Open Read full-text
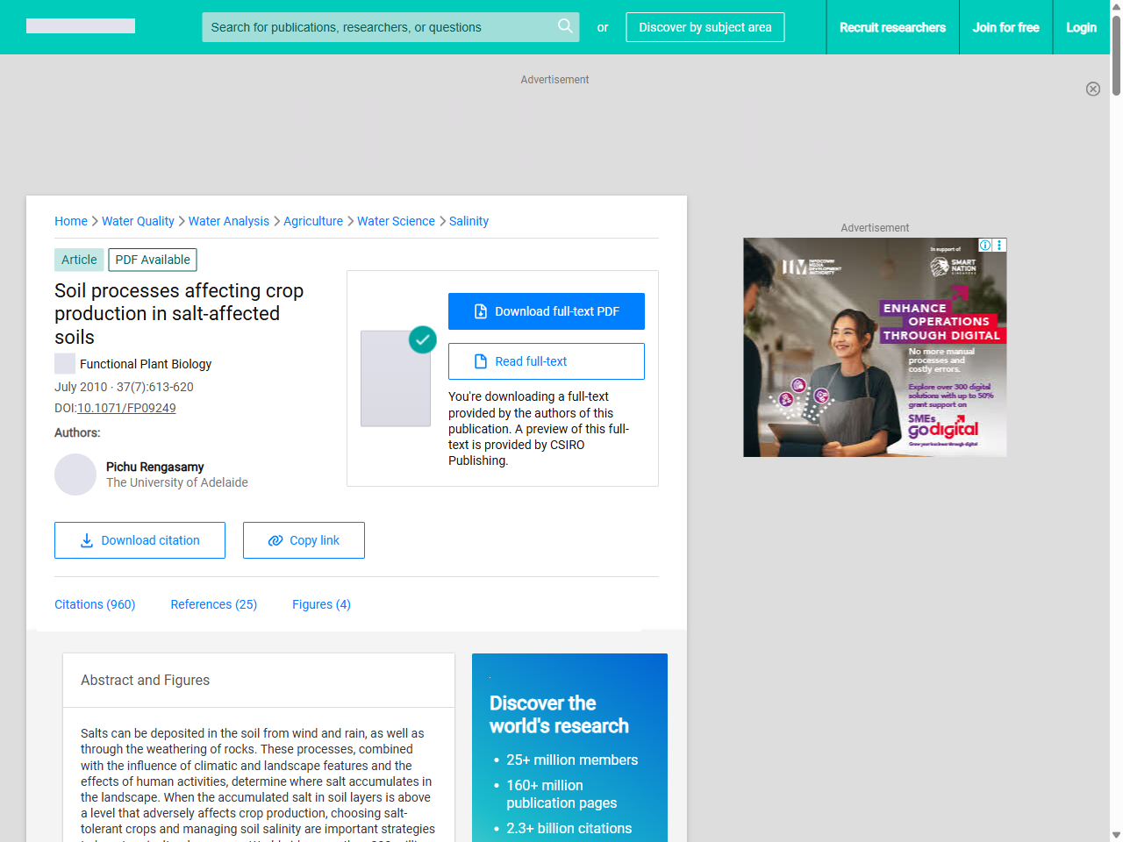 546,361
